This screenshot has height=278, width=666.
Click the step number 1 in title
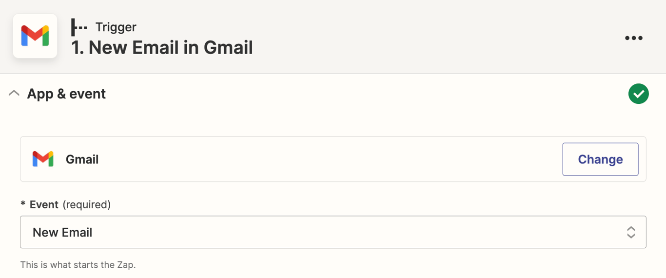(x=77, y=48)
